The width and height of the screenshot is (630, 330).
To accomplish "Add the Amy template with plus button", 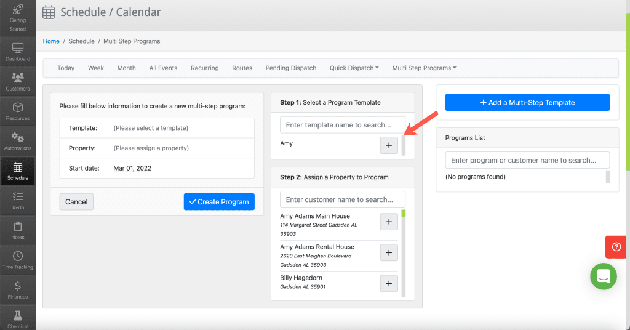I will click(x=389, y=145).
